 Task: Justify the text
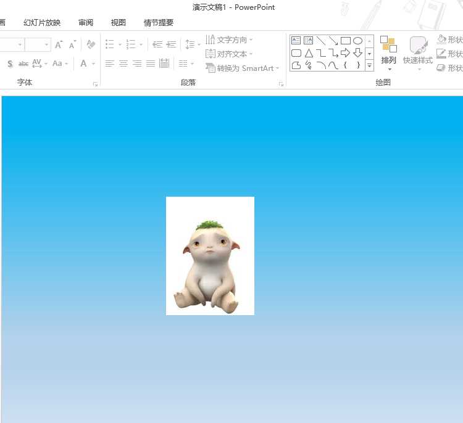pyautogui.click(x=151, y=64)
